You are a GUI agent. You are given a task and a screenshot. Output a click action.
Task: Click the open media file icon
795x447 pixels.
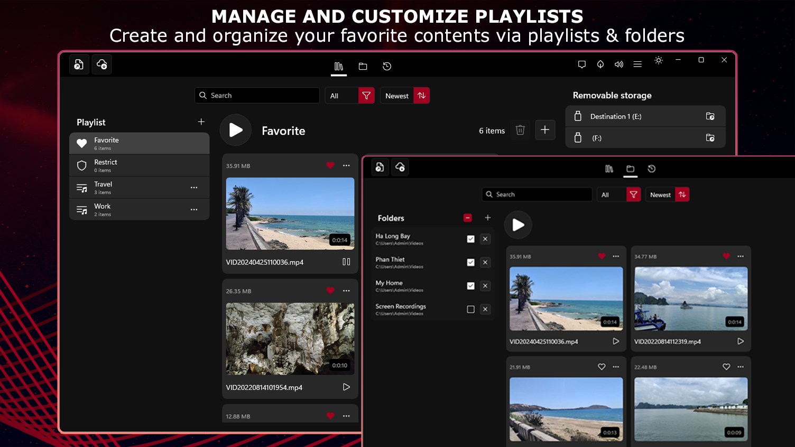tap(79, 64)
